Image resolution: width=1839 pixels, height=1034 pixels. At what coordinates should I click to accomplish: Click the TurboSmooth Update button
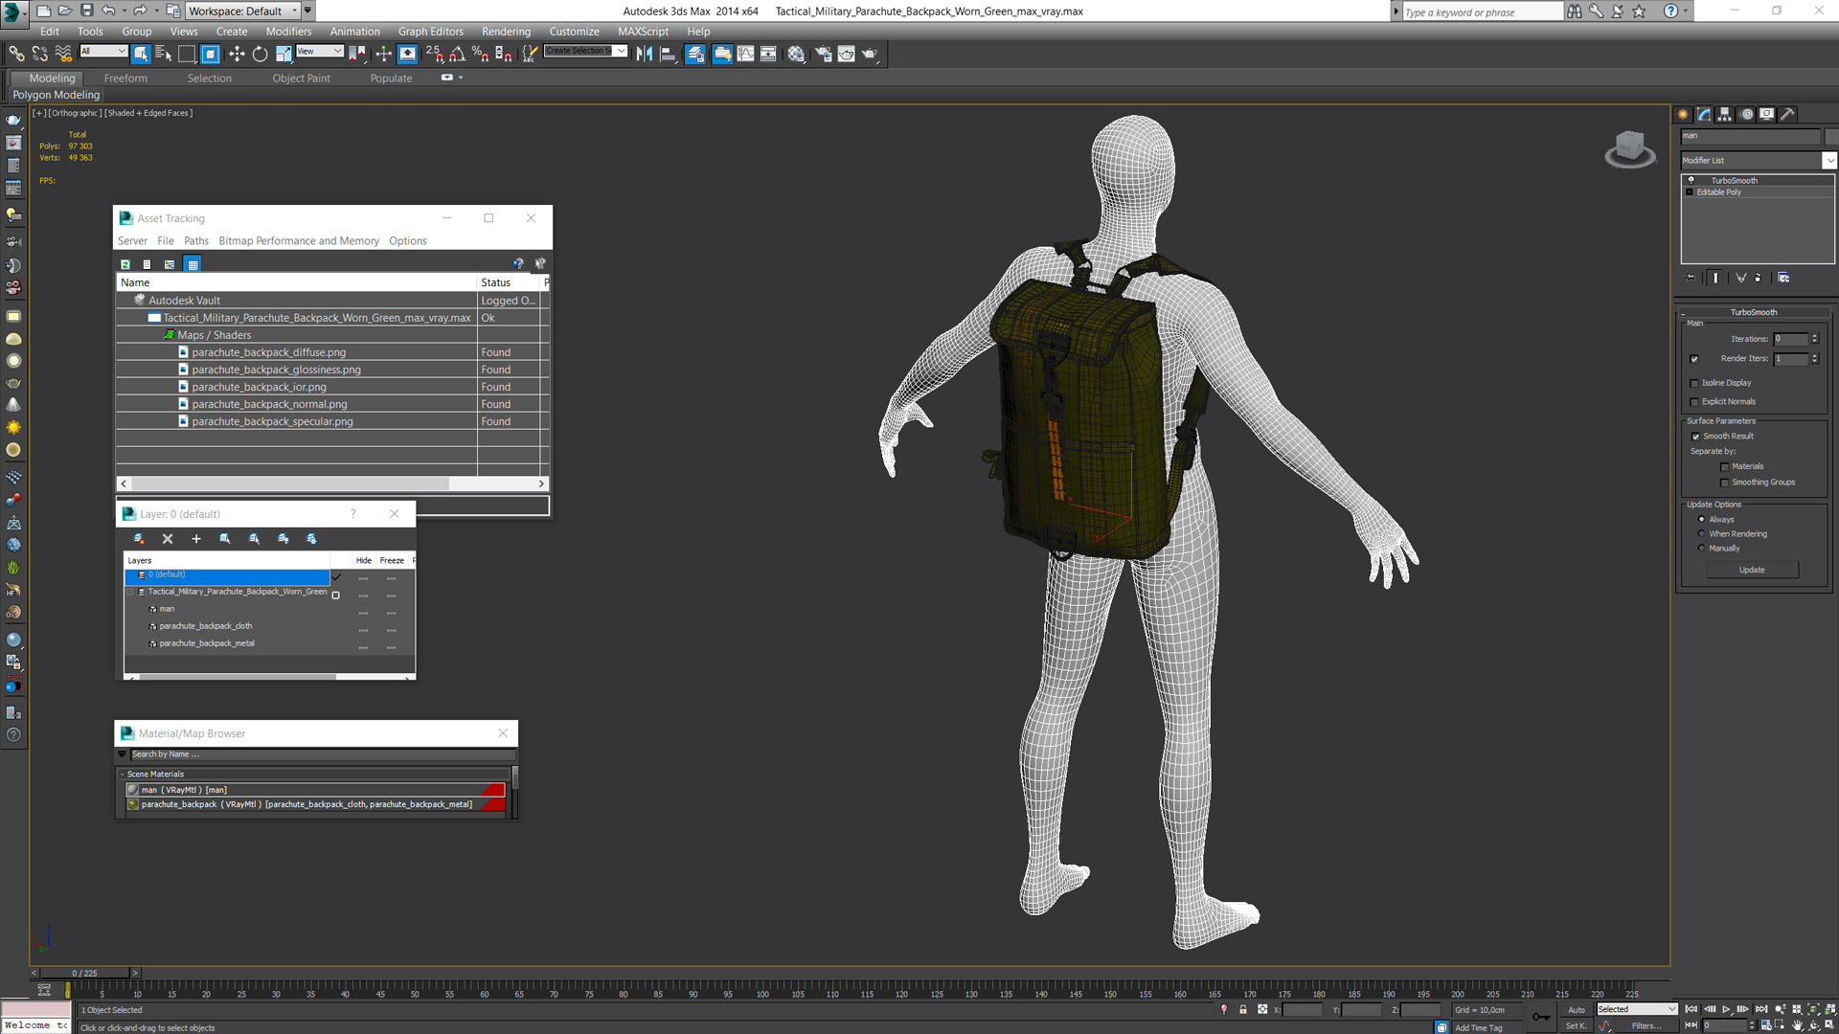pos(1751,570)
